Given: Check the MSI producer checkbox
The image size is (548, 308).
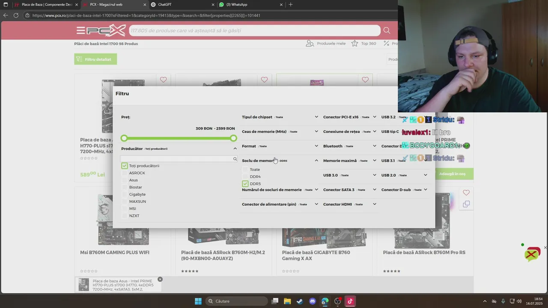Looking at the screenshot, I should [x=125, y=208].
